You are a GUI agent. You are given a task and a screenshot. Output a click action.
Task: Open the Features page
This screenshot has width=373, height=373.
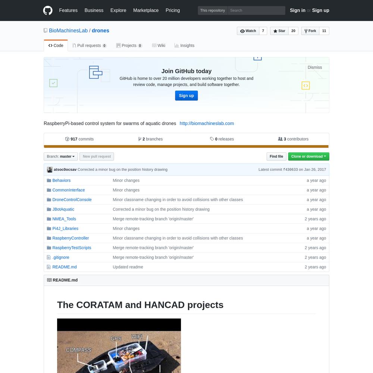[68, 10]
